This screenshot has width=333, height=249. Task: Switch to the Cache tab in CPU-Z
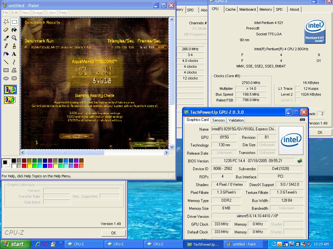click(231, 9)
